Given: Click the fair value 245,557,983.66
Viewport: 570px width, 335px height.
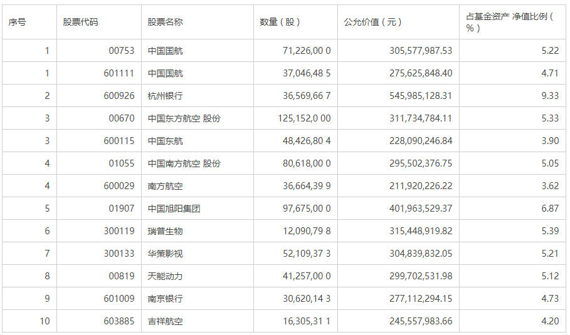Looking at the screenshot, I should (421, 321).
